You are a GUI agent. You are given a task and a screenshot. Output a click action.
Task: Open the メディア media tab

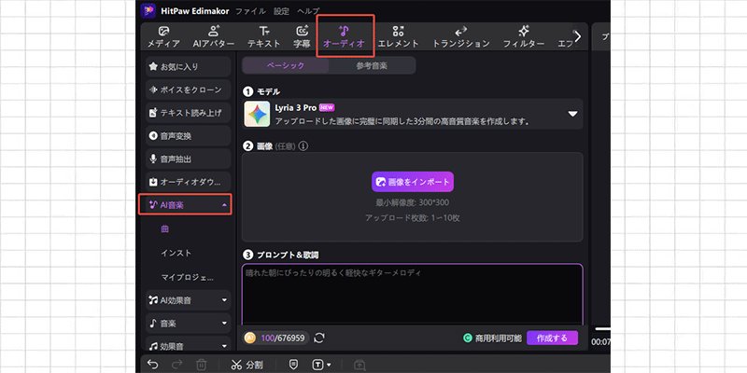[x=163, y=37]
